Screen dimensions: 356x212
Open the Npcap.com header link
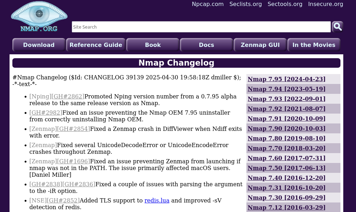(208, 4)
